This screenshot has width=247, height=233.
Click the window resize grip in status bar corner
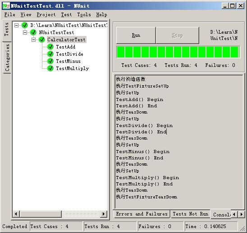[242, 229]
